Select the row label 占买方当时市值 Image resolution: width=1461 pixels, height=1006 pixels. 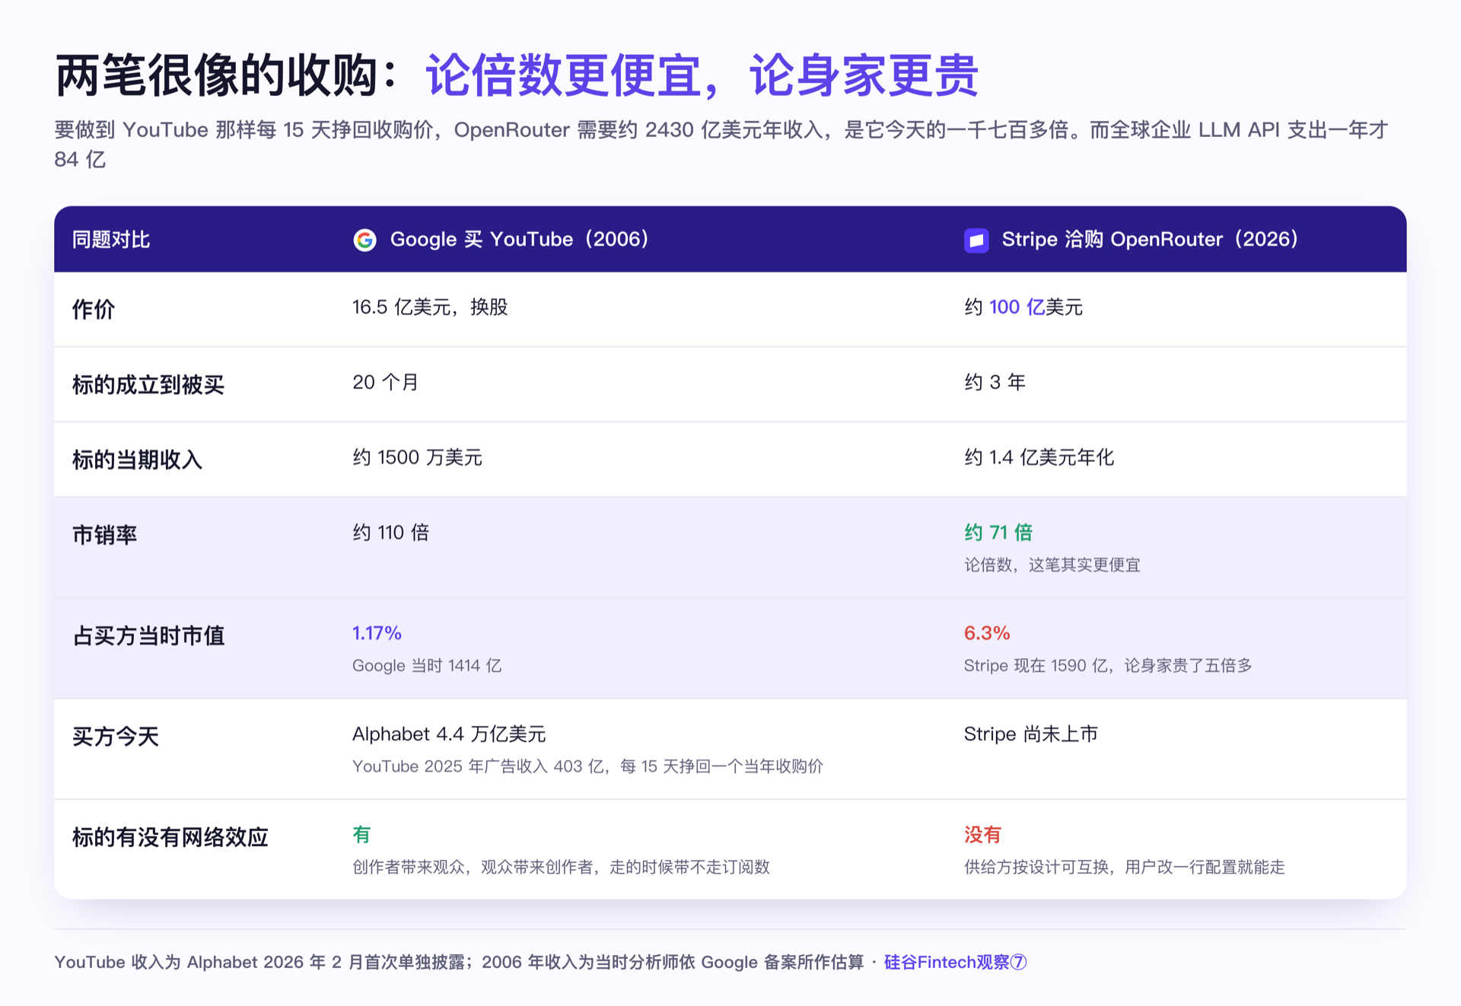tap(148, 635)
